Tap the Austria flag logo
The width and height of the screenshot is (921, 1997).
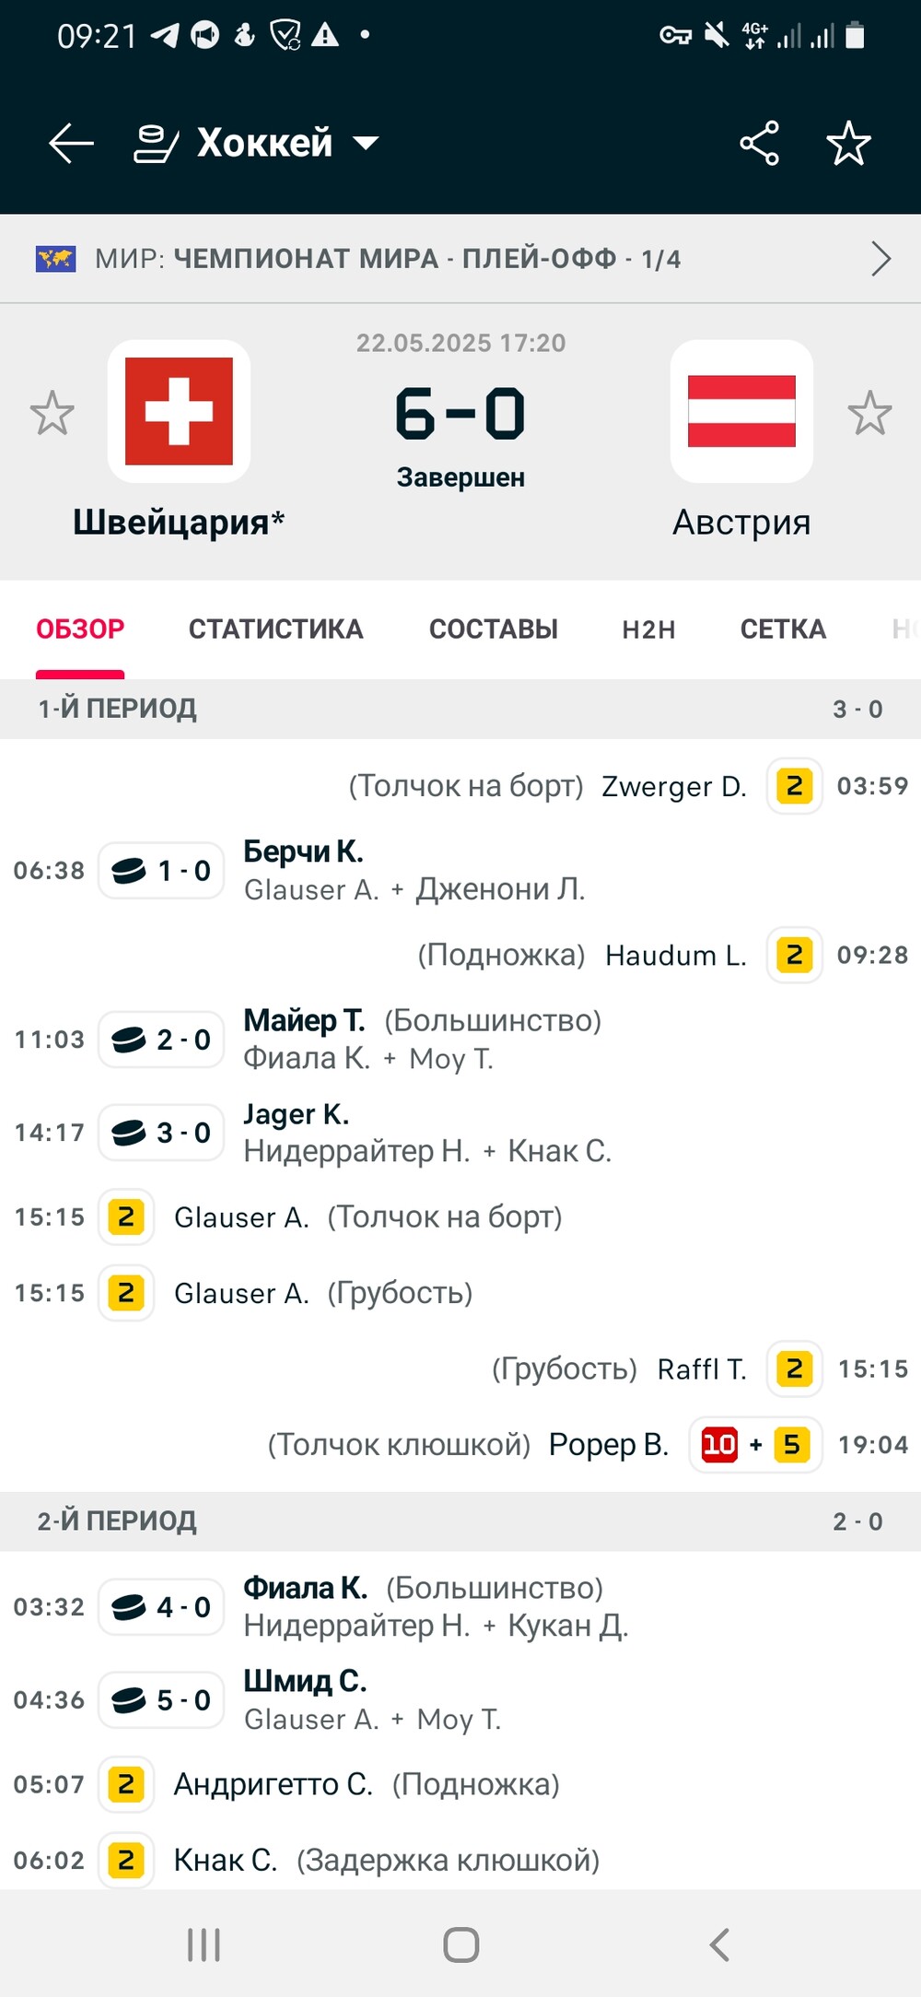(x=741, y=411)
